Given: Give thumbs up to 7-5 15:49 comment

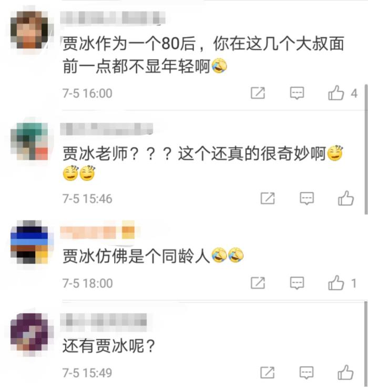Looking at the screenshot, I should click(x=346, y=372).
